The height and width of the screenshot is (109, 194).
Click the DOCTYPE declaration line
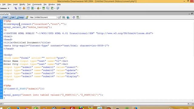coord(78,33)
